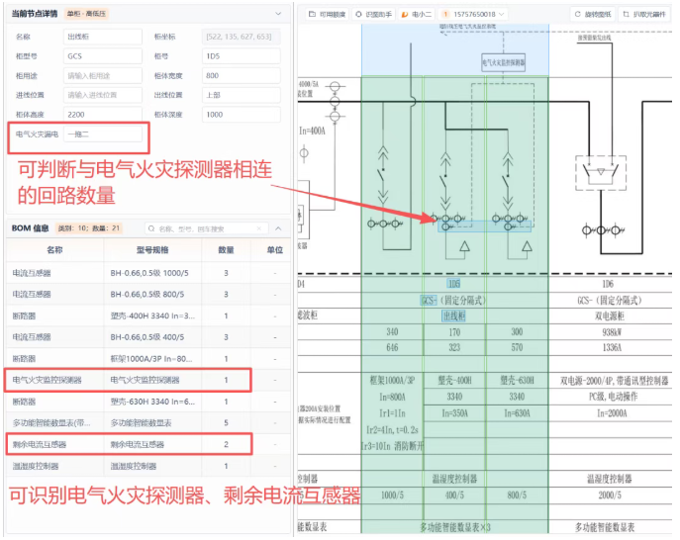
Task: Click the empty 进线位置 input field
Action: pyautogui.click(x=103, y=95)
